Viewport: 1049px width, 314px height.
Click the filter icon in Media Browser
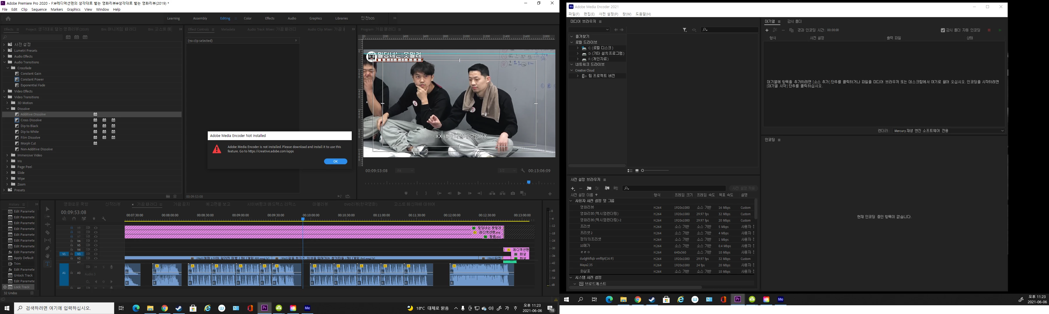click(684, 30)
